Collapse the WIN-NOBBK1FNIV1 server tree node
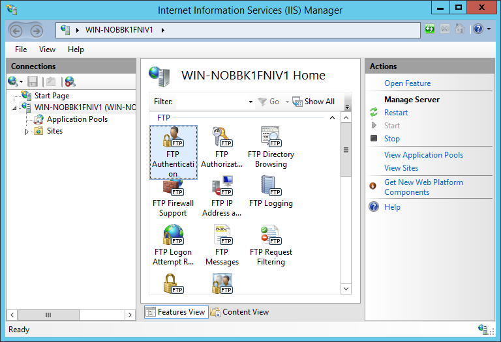Image resolution: width=501 pixels, height=342 pixels. [x=15, y=108]
